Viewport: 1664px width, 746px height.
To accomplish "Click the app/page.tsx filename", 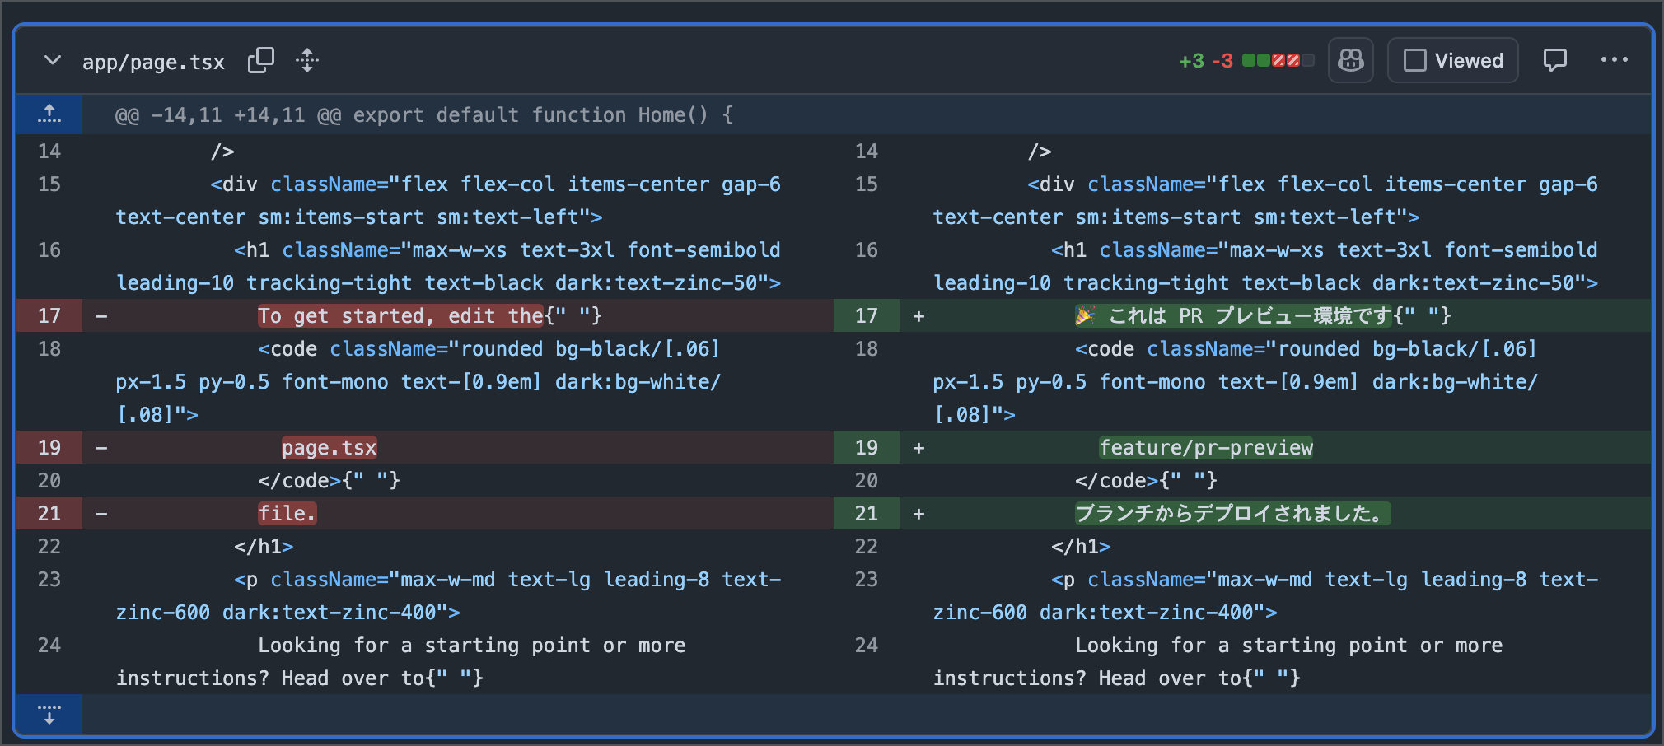I will tap(153, 62).
